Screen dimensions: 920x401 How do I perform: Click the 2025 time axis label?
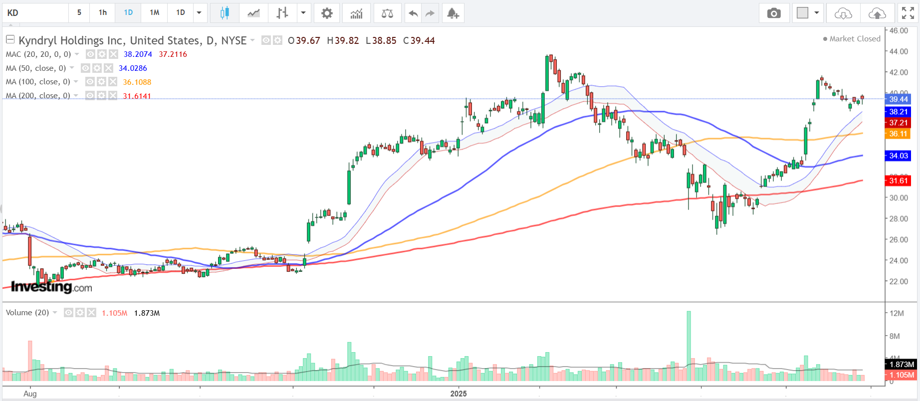point(459,394)
